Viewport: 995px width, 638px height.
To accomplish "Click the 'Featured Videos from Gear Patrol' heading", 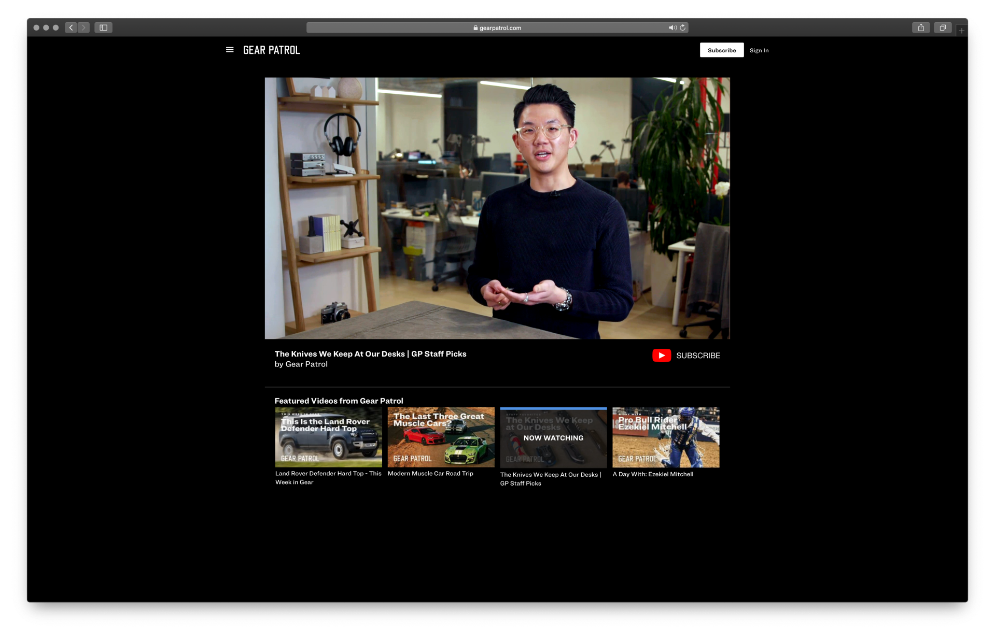I will tap(339, 401).
